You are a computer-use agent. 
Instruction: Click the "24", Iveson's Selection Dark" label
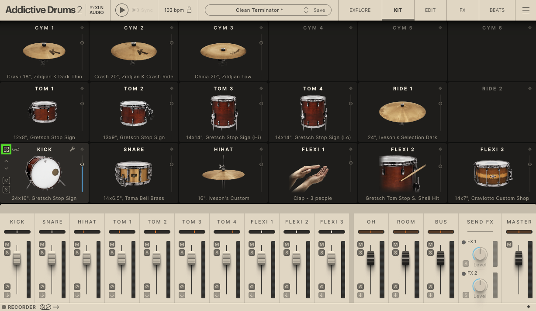point(402,137)
